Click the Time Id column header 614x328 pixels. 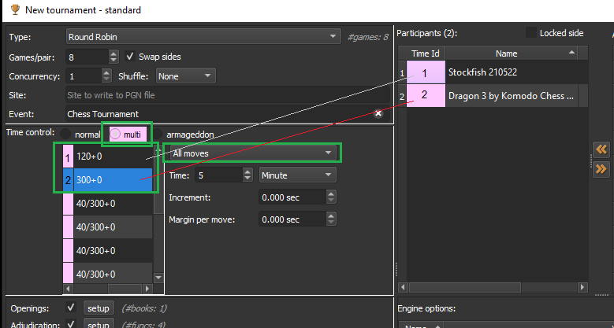426,53
